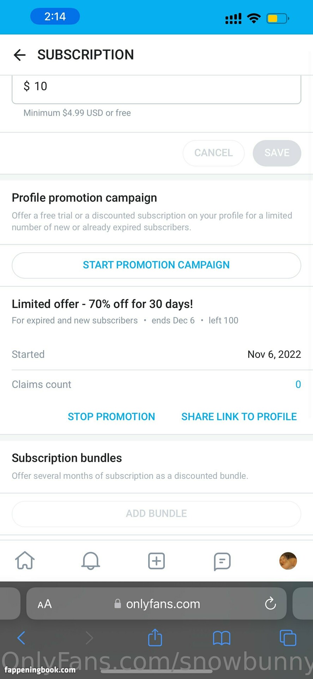
Task: Tap the new post plus icon
Action: coord(156,561)
